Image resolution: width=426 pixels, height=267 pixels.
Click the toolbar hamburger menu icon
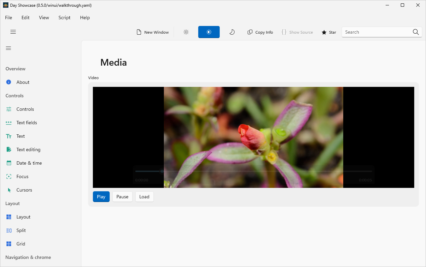tap(13, 32)
